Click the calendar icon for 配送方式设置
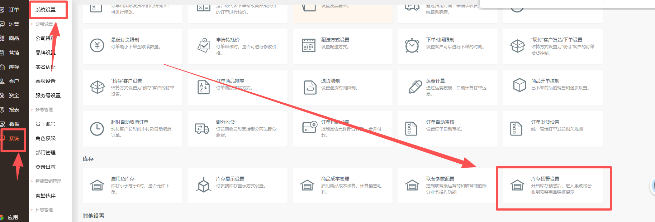Image resolution: width=655 pixels, height=222 pixels. 309,45
